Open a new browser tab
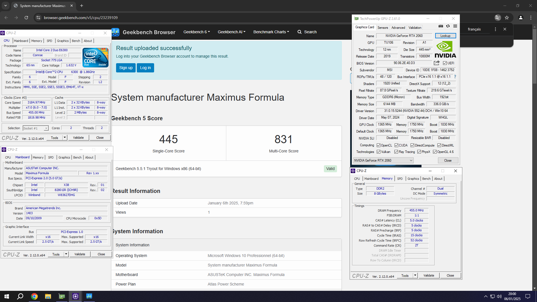The width and height of the screenshot is (537, 302). tap(82, 6)
